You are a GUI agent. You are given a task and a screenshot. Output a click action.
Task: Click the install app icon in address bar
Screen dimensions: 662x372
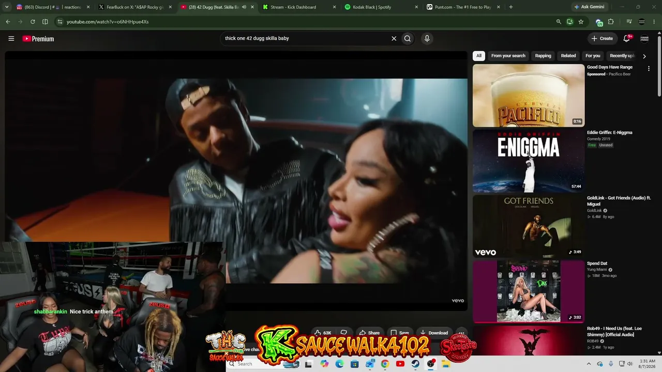coord(569,22)
